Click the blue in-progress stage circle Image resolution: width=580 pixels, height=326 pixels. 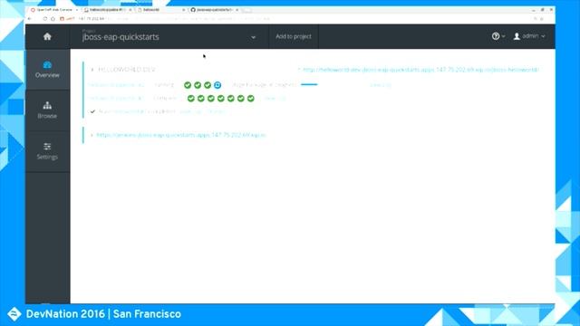(x=217, y=85)
